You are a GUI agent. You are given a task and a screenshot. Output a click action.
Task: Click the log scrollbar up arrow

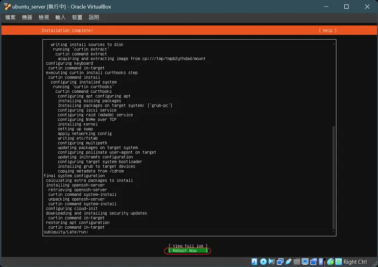(334, 44)
